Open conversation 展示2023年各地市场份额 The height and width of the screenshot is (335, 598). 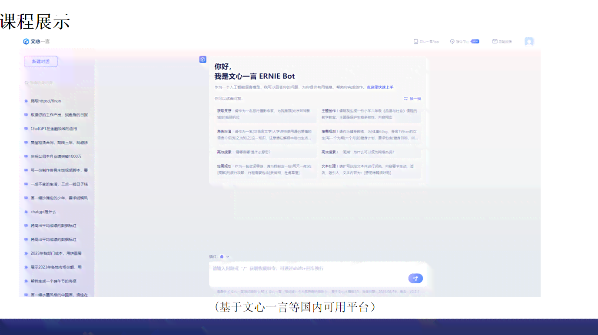click(56, 267)
